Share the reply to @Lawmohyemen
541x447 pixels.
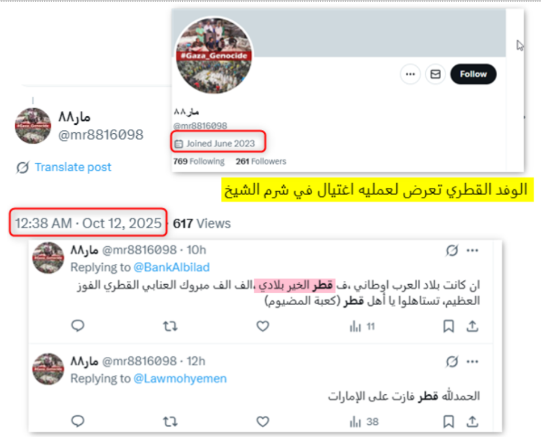pyautogui.click(x=472, y=421)
